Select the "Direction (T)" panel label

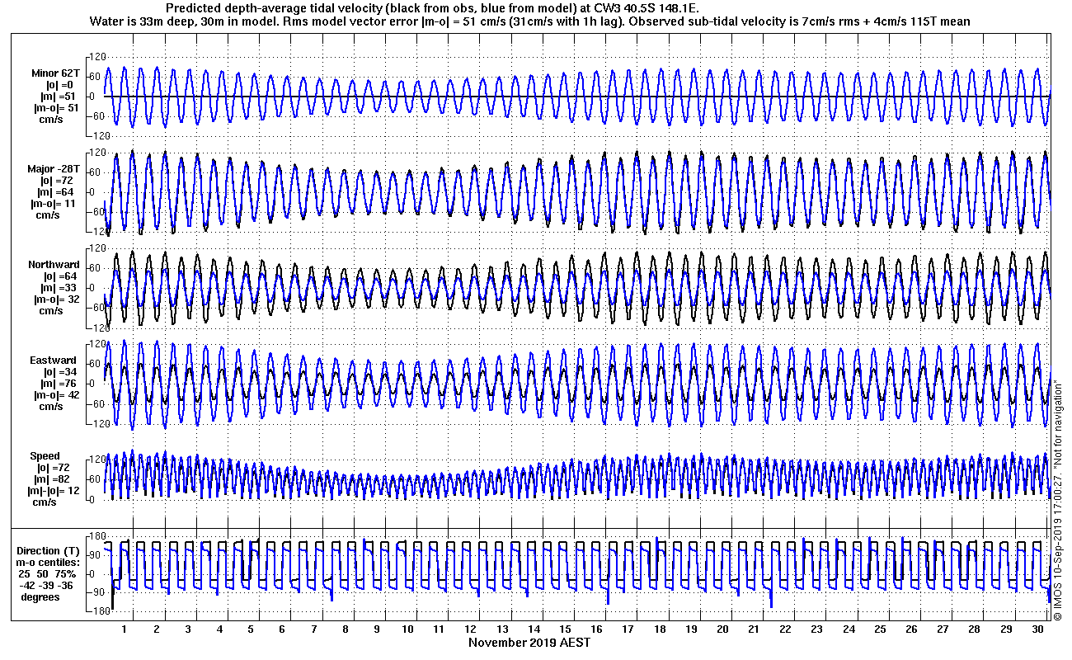tap(49, 551)
